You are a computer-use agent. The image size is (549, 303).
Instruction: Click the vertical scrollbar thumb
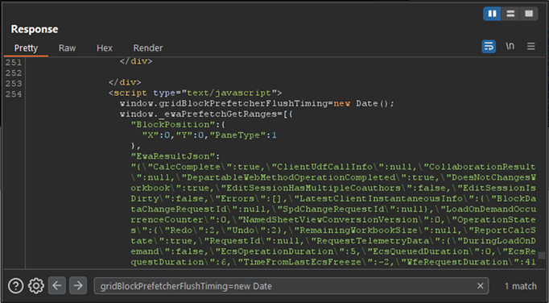click(x=542, y=255)
